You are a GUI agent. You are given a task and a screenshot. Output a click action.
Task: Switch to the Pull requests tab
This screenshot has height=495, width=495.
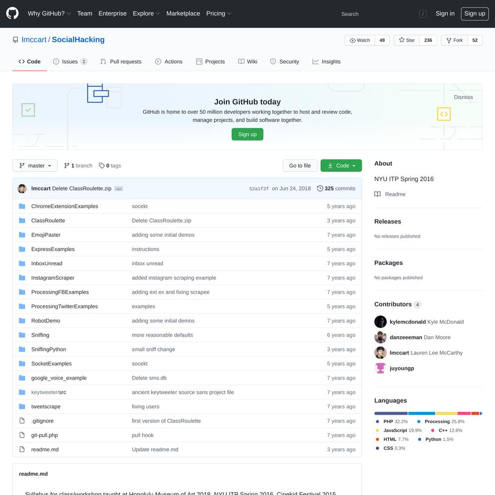tap(121, 61)
